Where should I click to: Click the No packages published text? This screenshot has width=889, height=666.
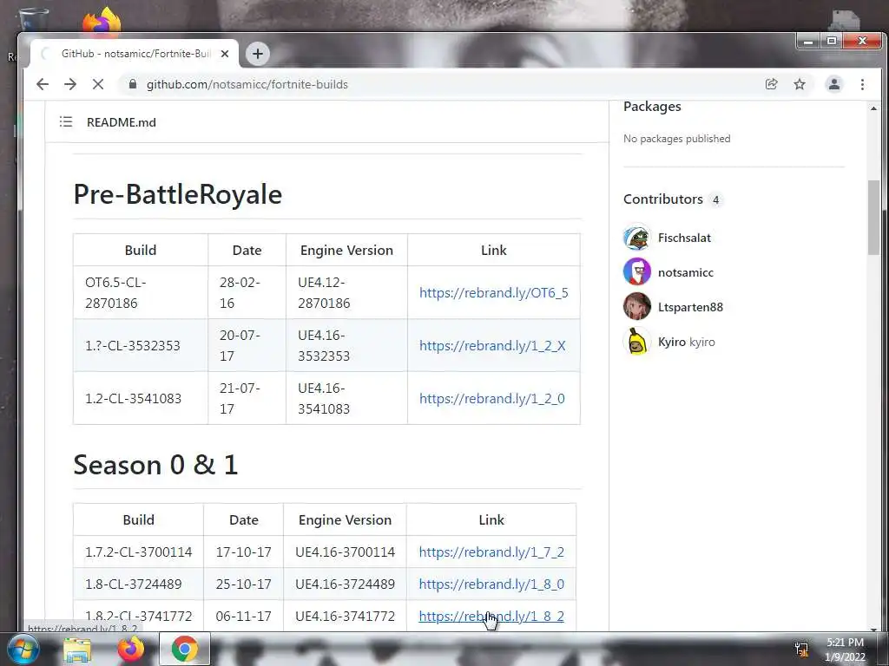point(676,139)
